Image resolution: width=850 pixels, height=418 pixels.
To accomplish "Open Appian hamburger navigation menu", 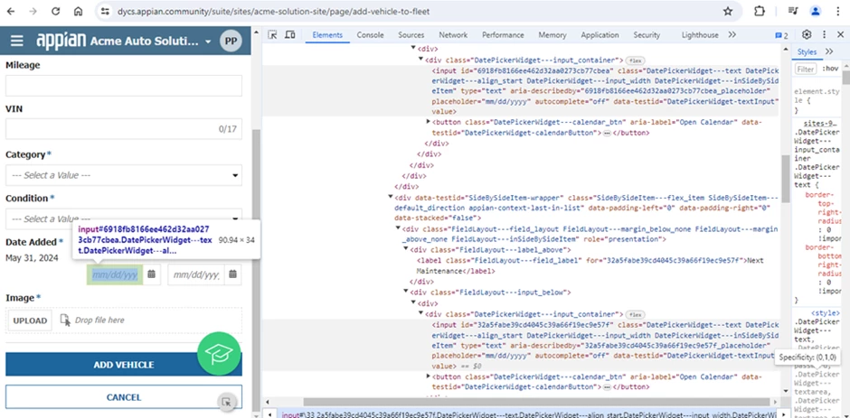I will point(17,42).
